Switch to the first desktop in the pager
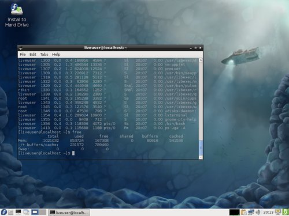The width and height of the screenshot is (289, 216). pyautogui.click(x=35, y=212)
